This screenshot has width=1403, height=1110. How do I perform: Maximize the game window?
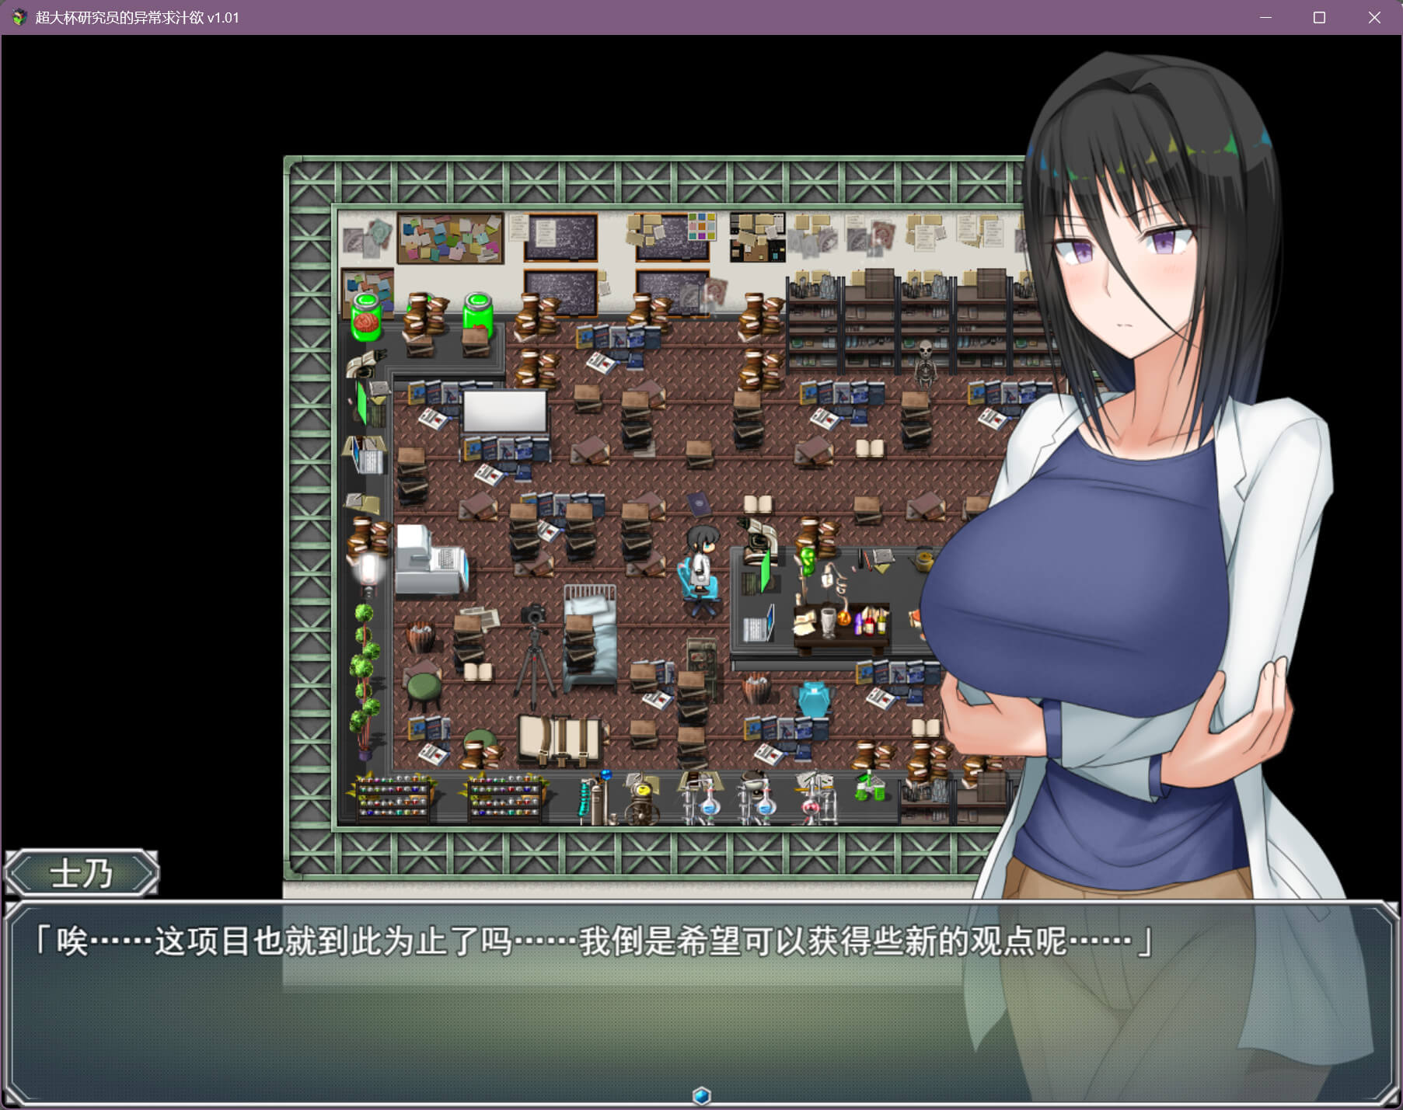point(1319,17)
